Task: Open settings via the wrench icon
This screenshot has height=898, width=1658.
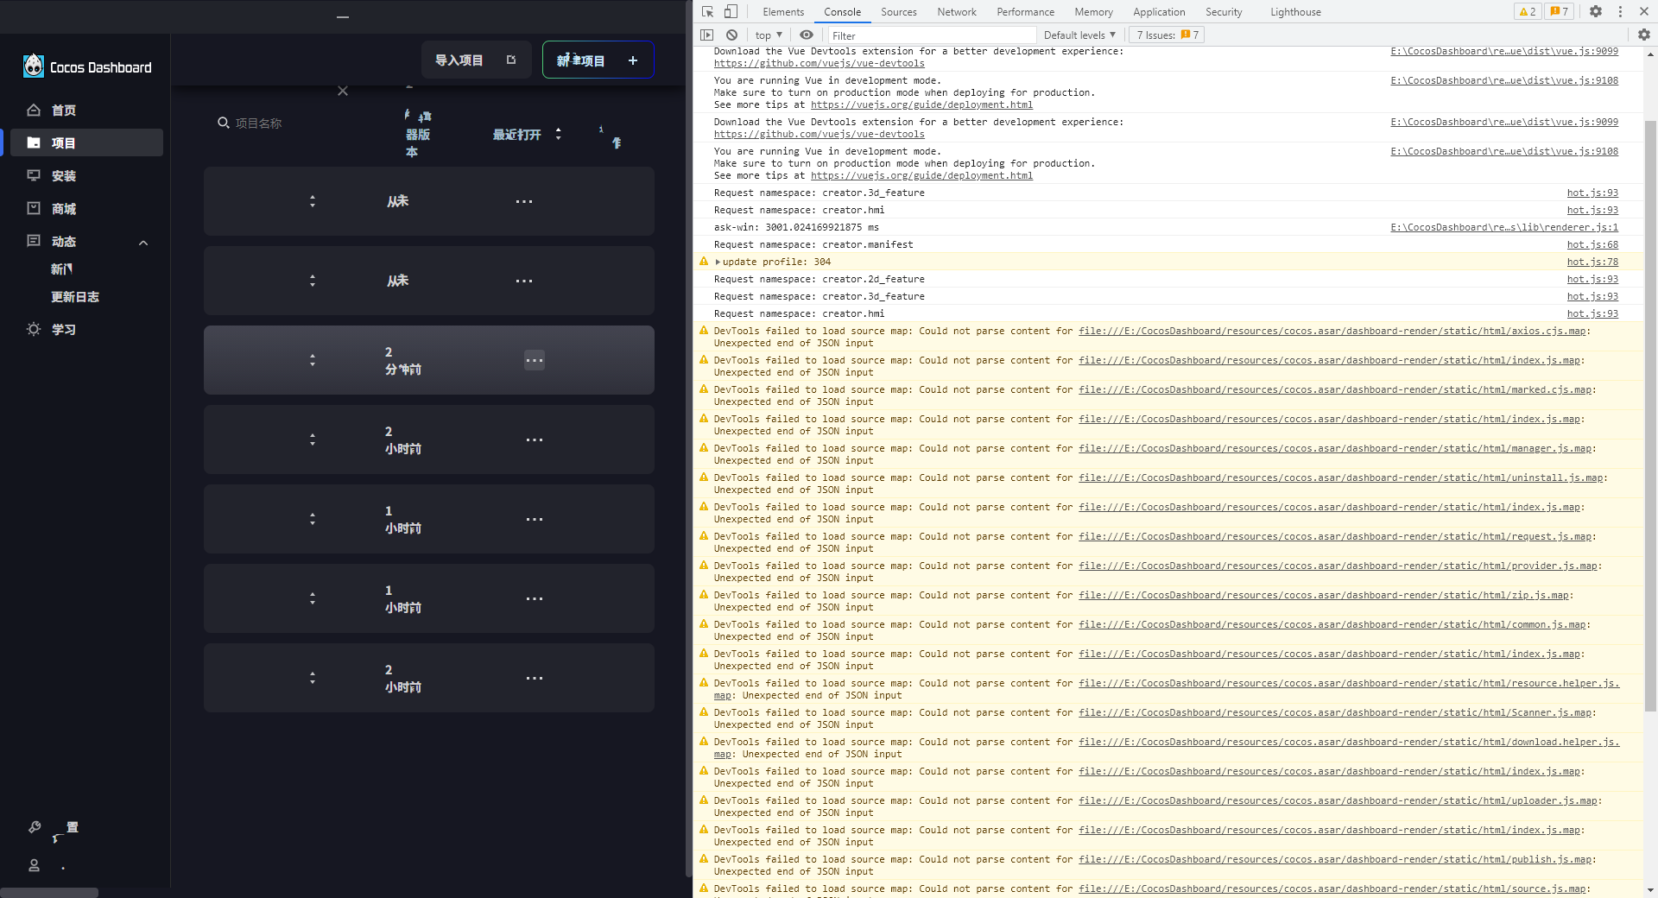Action: (35, 827)
